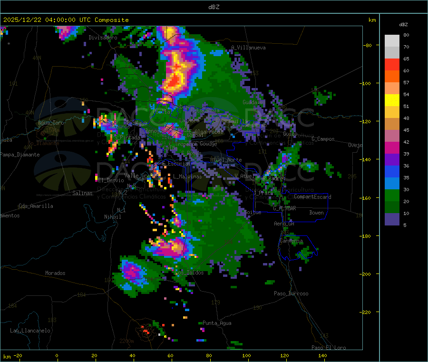Image resolution: width=428 pixels, height=362 pixels.
Task: Select the purple 5 dBZ legend swatch
Action: pos(392,219)
